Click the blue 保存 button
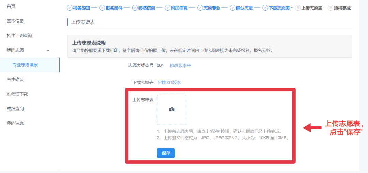The height and width of the screenshot is (173, 368). (166, 153)
